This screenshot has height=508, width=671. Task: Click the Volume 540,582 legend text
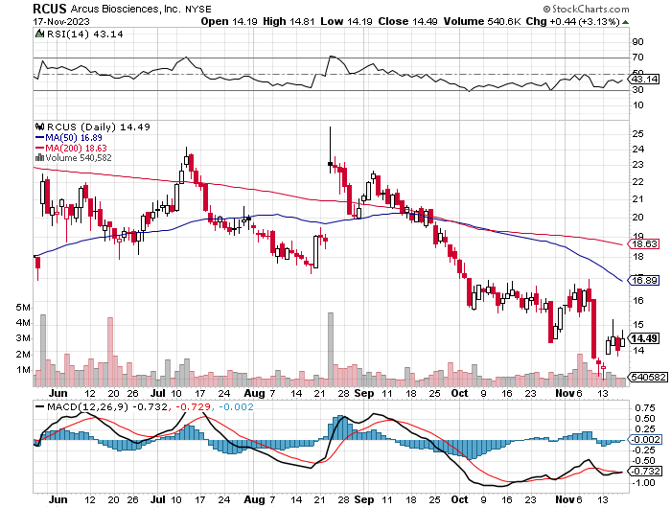tap(79, 157)
